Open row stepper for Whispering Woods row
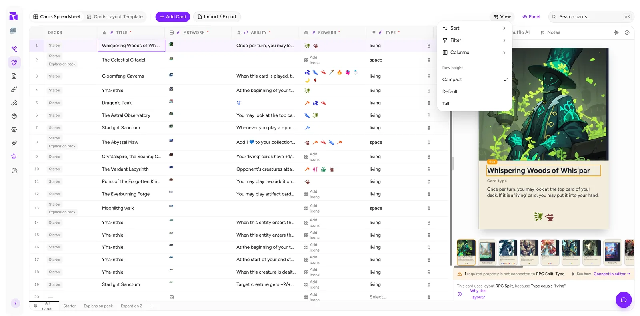Viewport: 640px width, 316px height. click(429, 46)
